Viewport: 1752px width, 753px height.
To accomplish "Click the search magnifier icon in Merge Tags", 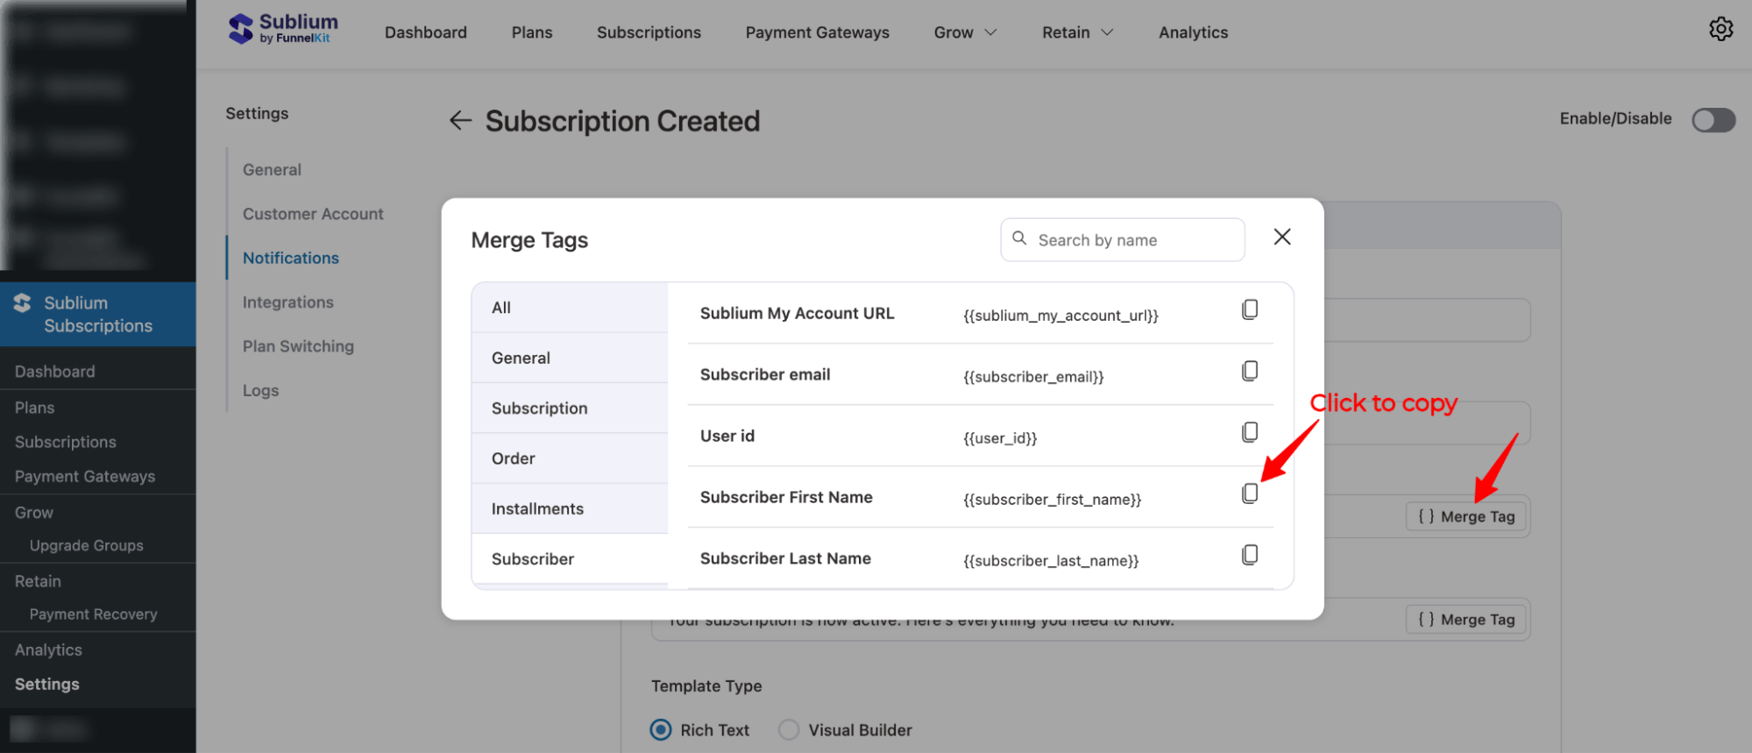I will tap(1019, 238).
